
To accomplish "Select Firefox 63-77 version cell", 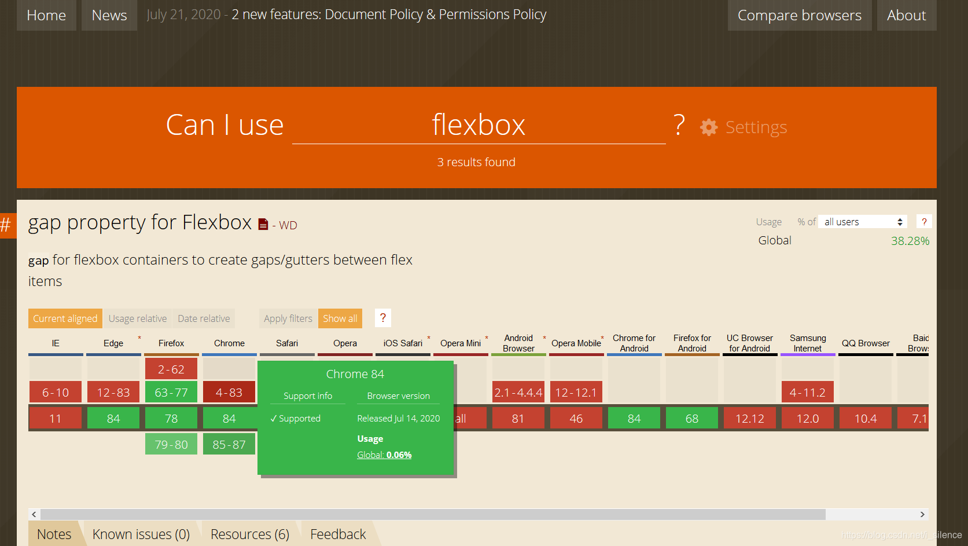I will click(171, 392).
